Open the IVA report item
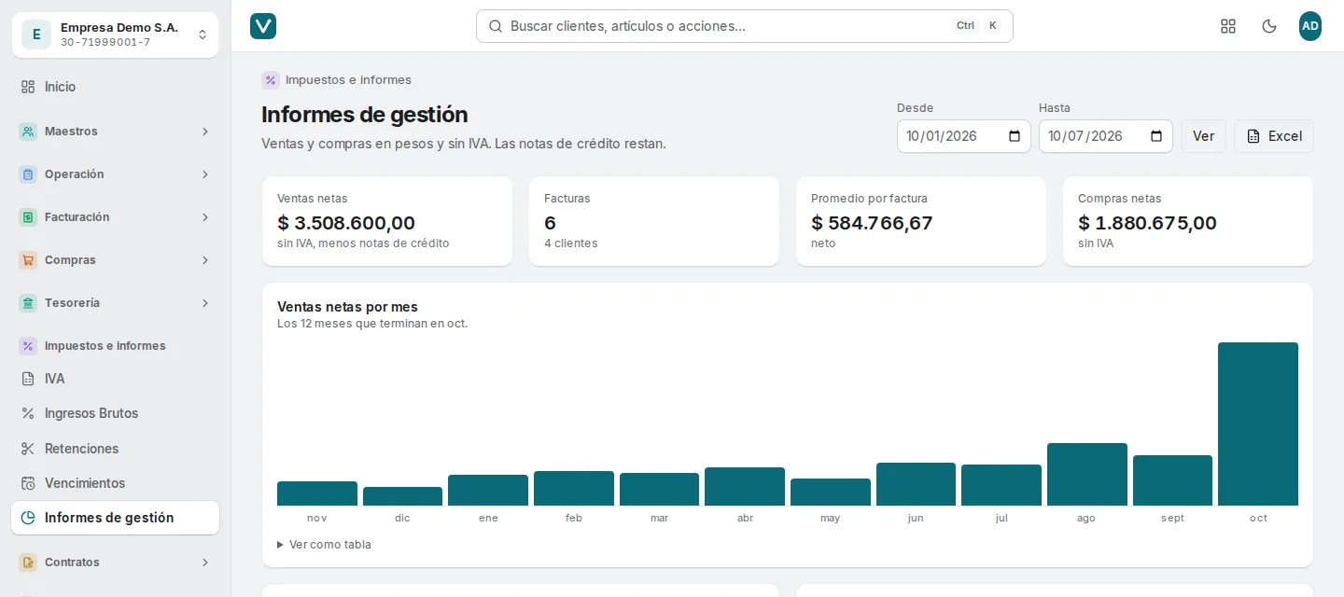The image size is (1344, 597). pos(115,379)
